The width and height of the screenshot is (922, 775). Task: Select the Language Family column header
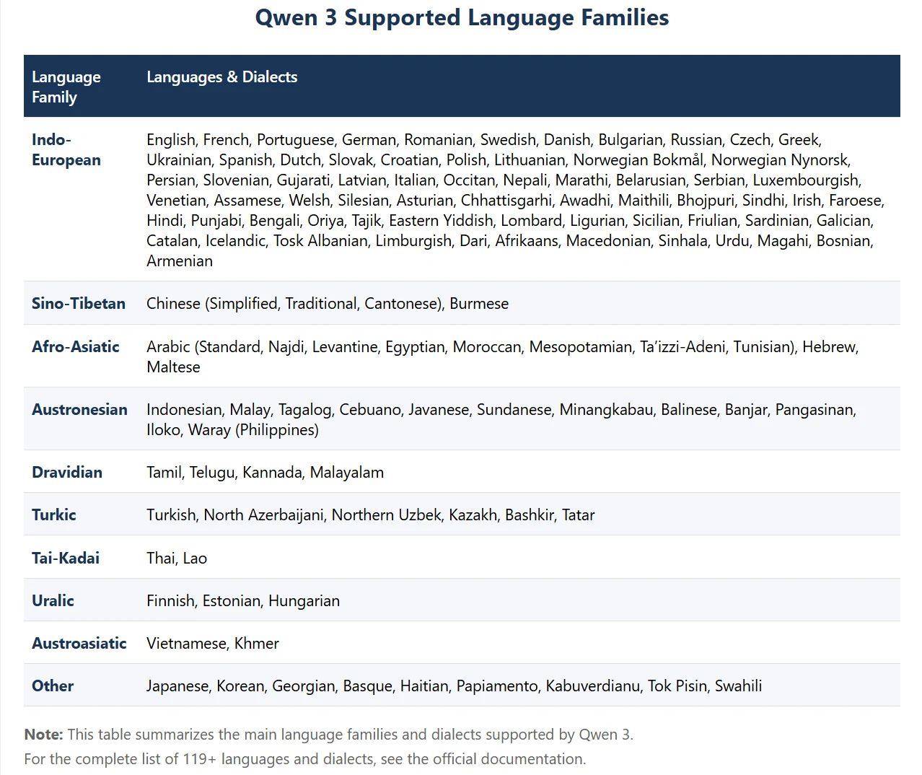point(66,87)
